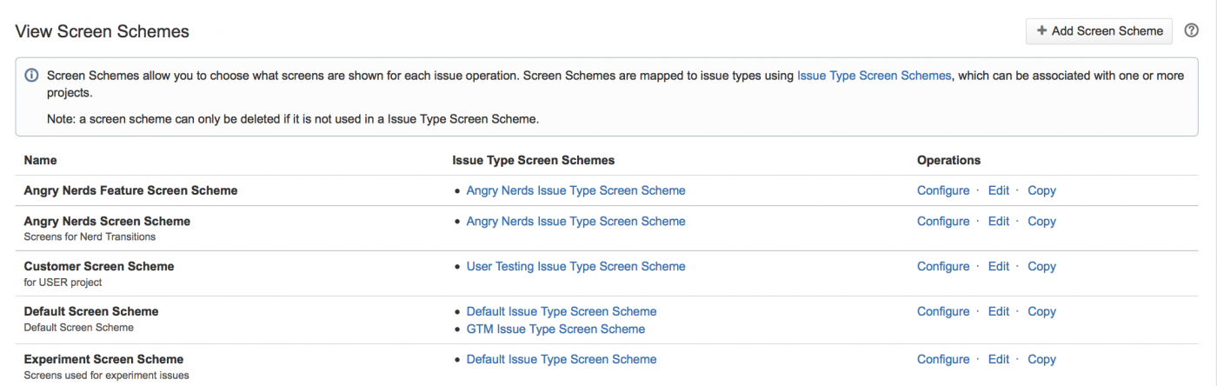Configure the Default Screen Scheme
Image resolution: width=1217 pixels, height=386 pixels.
(942, 311)
